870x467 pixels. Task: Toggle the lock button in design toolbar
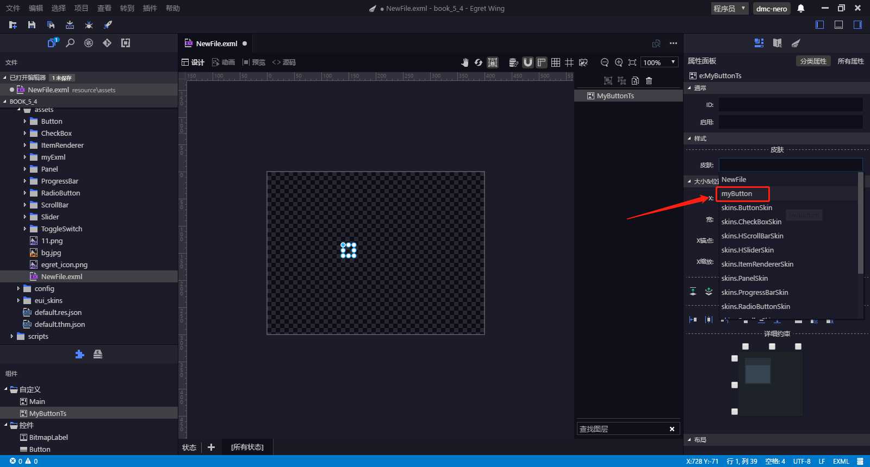[x=493, y=62]
